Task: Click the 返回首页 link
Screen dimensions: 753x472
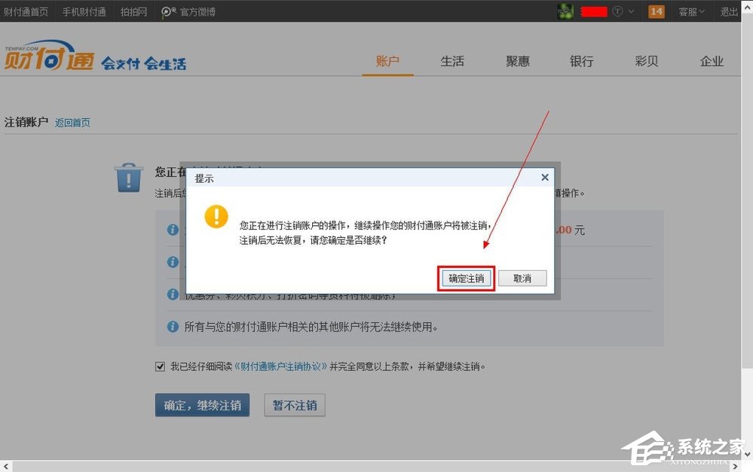Action: point(72,122)
